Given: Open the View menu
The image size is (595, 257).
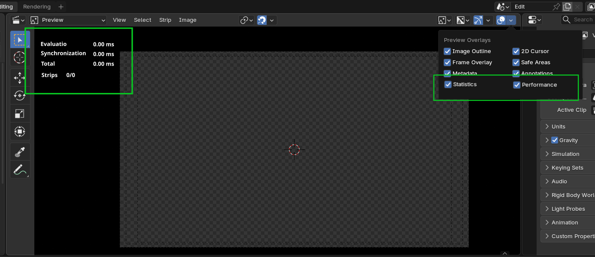Looking at the screenshot, I should (x=119, y=20).
